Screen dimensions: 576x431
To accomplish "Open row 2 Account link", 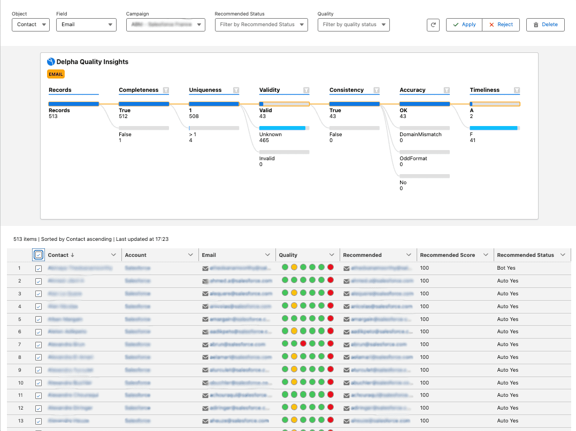I will (137, 281).
